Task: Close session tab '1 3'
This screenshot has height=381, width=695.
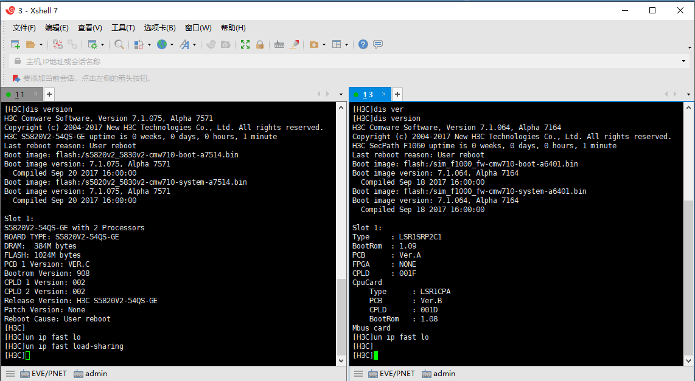Action: point(383,94)
